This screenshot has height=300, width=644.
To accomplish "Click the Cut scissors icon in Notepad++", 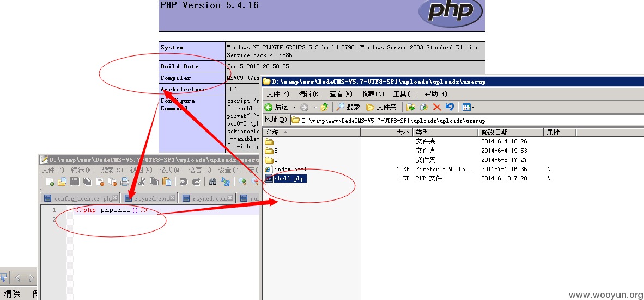I will point(142,182).
